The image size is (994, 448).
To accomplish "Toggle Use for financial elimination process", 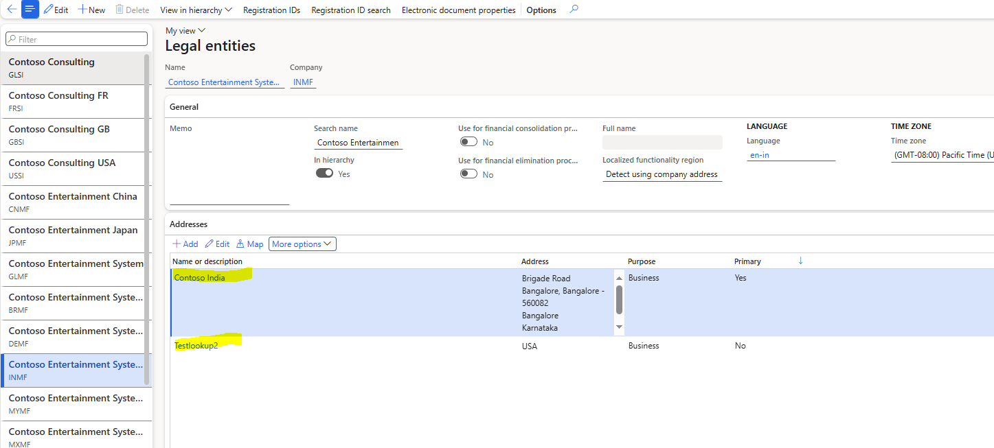I will coord(468,174).
